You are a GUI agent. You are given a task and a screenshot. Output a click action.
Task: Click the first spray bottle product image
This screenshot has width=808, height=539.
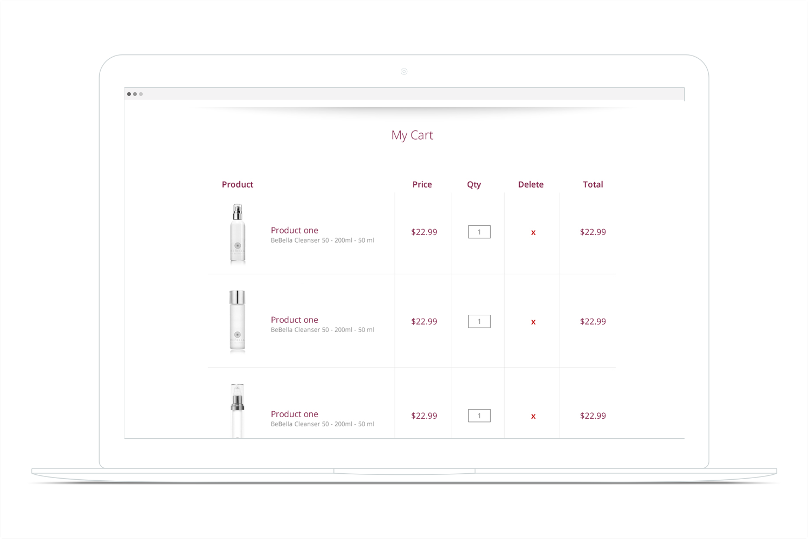pos(237,233)
